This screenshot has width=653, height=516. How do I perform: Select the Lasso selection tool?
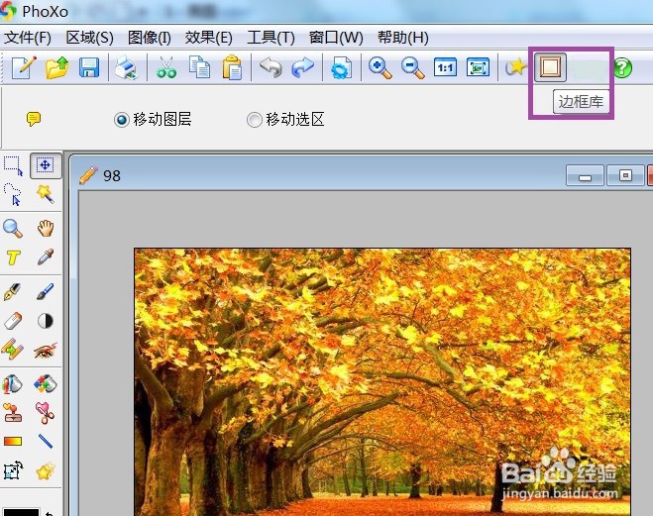[x=13, y=194]
